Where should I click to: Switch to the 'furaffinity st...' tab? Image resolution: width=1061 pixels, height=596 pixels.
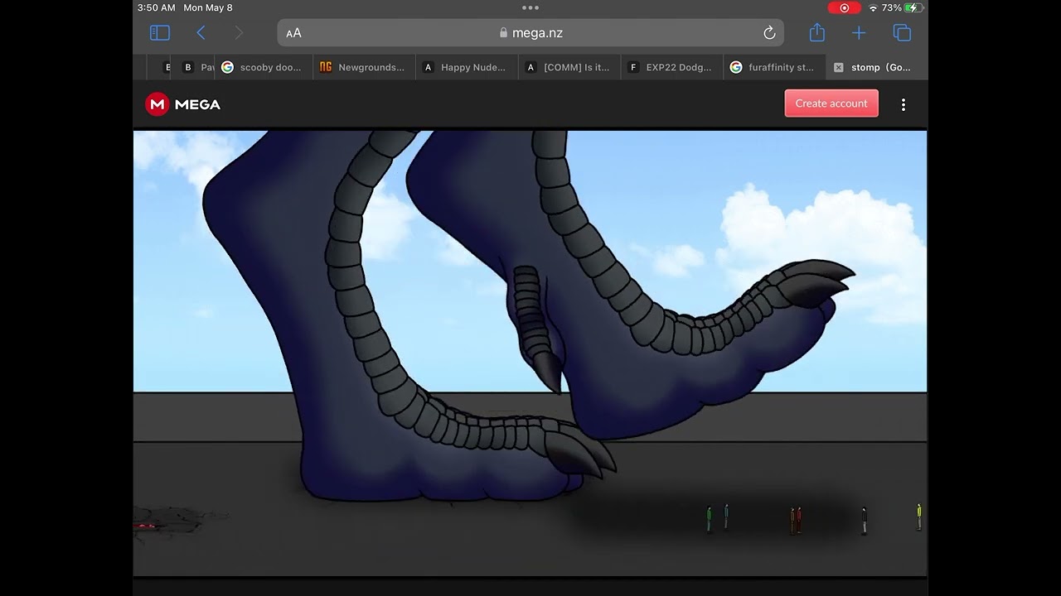(774, 67)
